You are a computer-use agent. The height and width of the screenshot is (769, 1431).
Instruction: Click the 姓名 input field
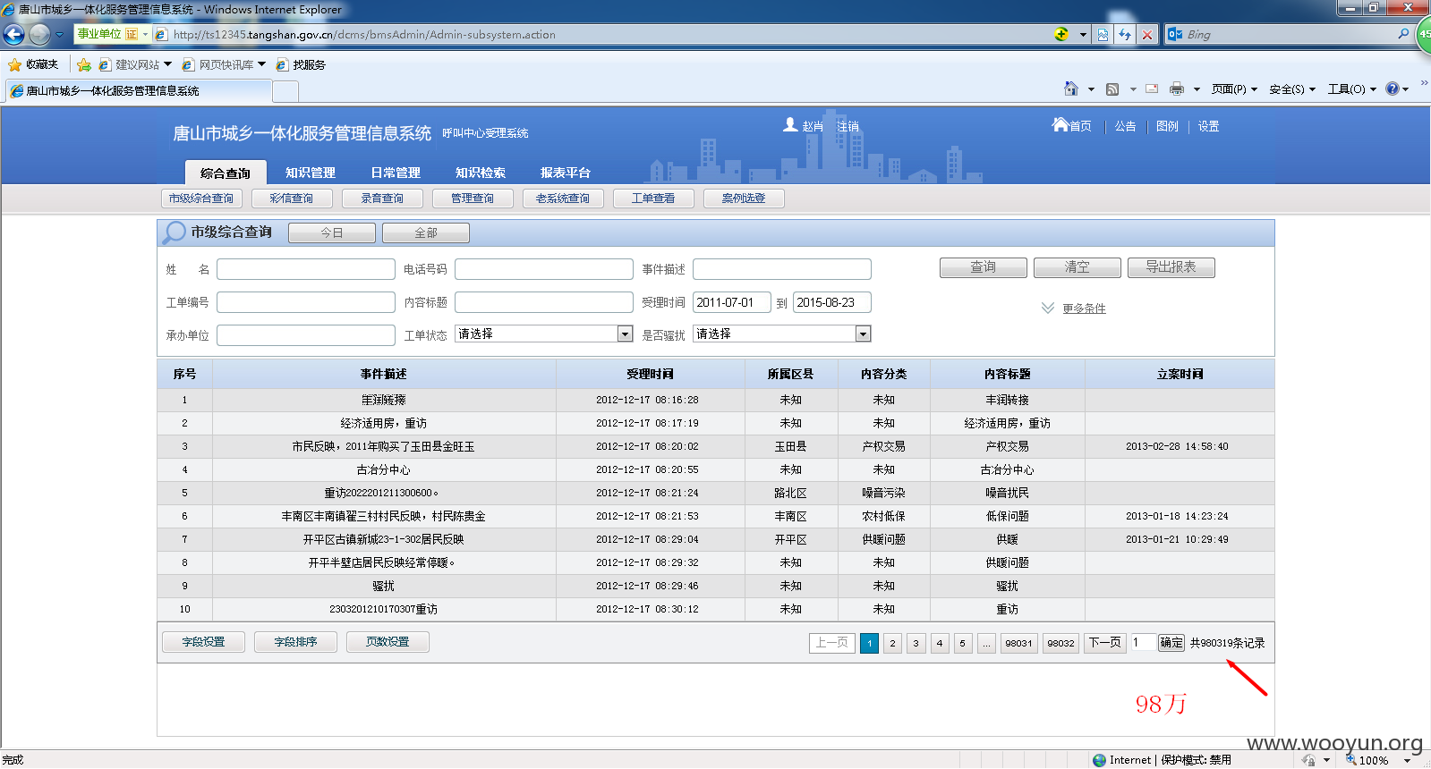pyautogui.click(x=306, y=269)
